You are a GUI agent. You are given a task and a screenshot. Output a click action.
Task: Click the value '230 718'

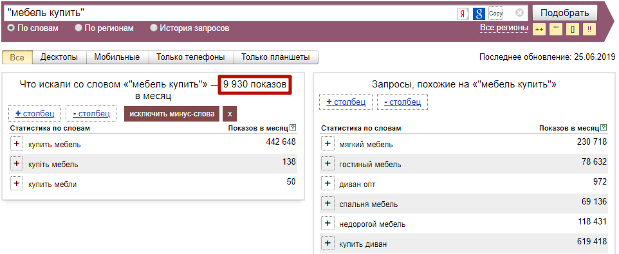pos(592,141)
